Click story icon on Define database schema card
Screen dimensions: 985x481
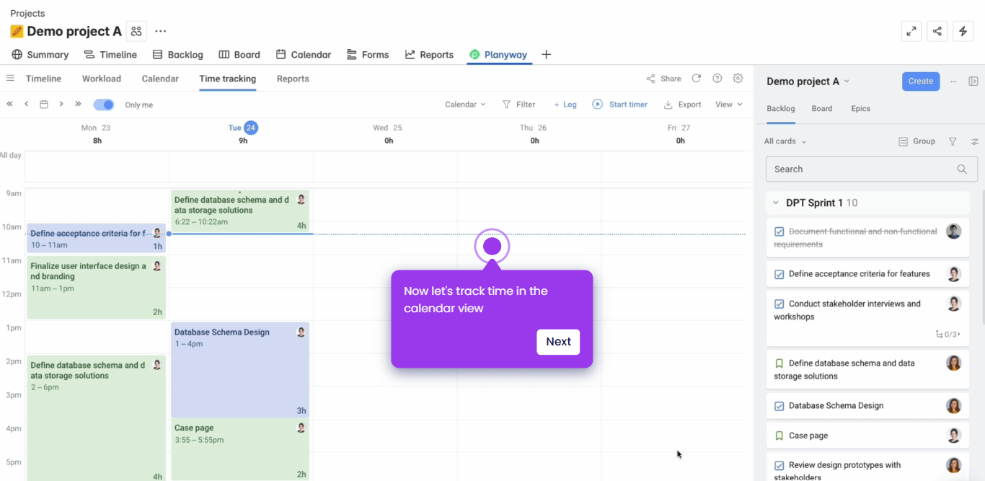(x=779, y=363)
